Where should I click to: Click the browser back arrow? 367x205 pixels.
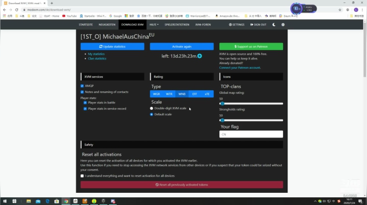point(5,10)
